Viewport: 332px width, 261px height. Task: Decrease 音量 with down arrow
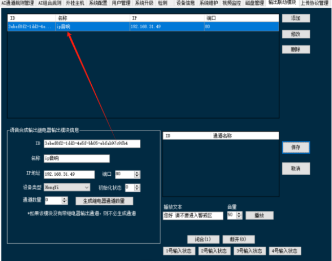point(239,217)
